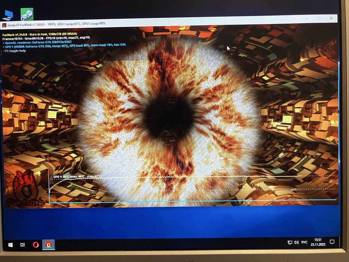The width and height of the screenshot is (349, 262).
Task: Open Task View on the taskbar
Action: click(22, 245)
